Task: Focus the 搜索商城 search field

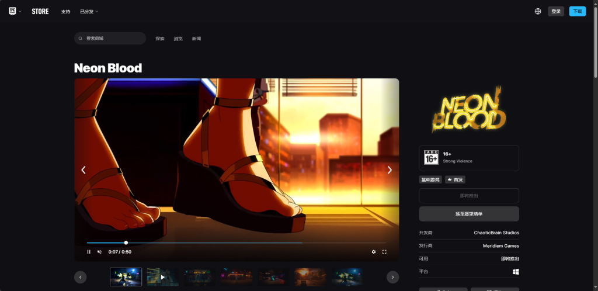Action: (110, 38)
